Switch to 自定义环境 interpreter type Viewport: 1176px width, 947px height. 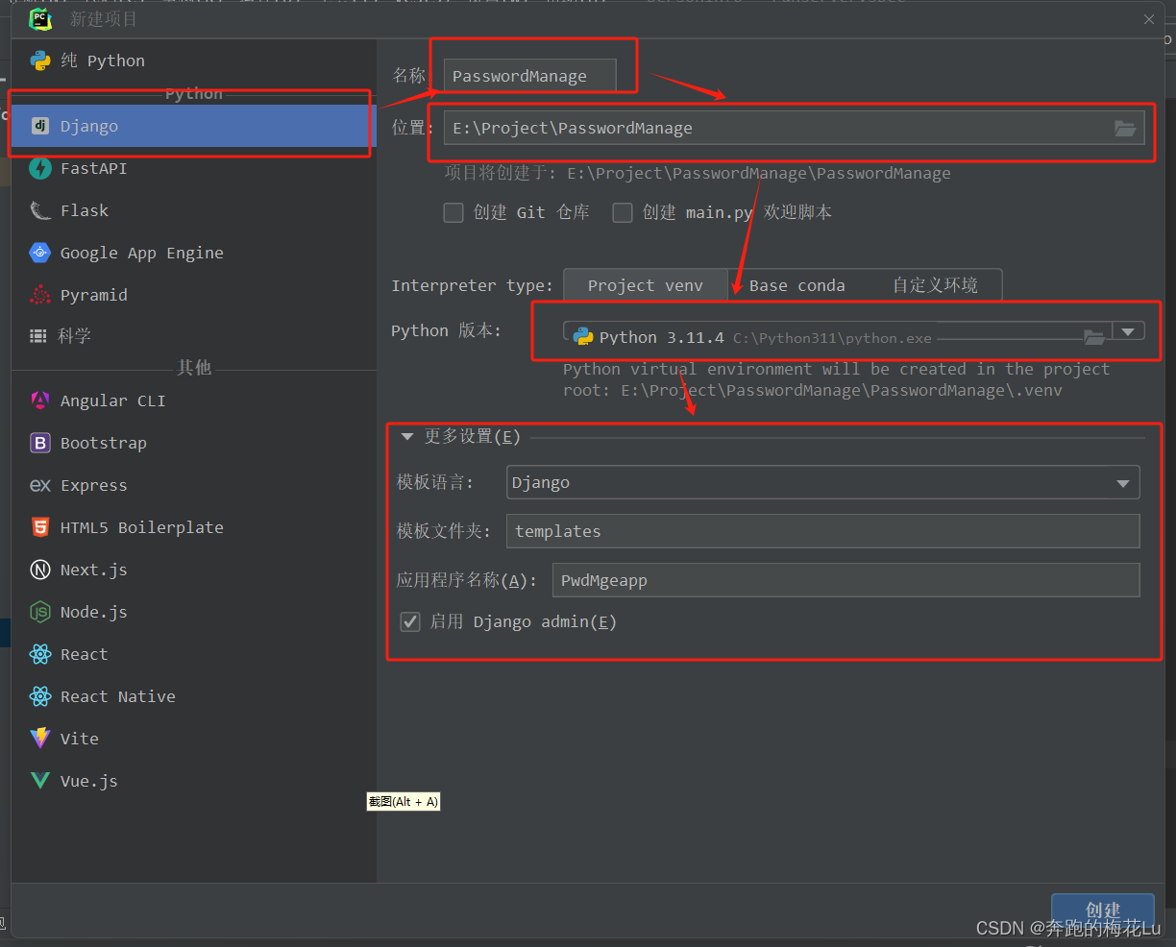pos(935,285)
